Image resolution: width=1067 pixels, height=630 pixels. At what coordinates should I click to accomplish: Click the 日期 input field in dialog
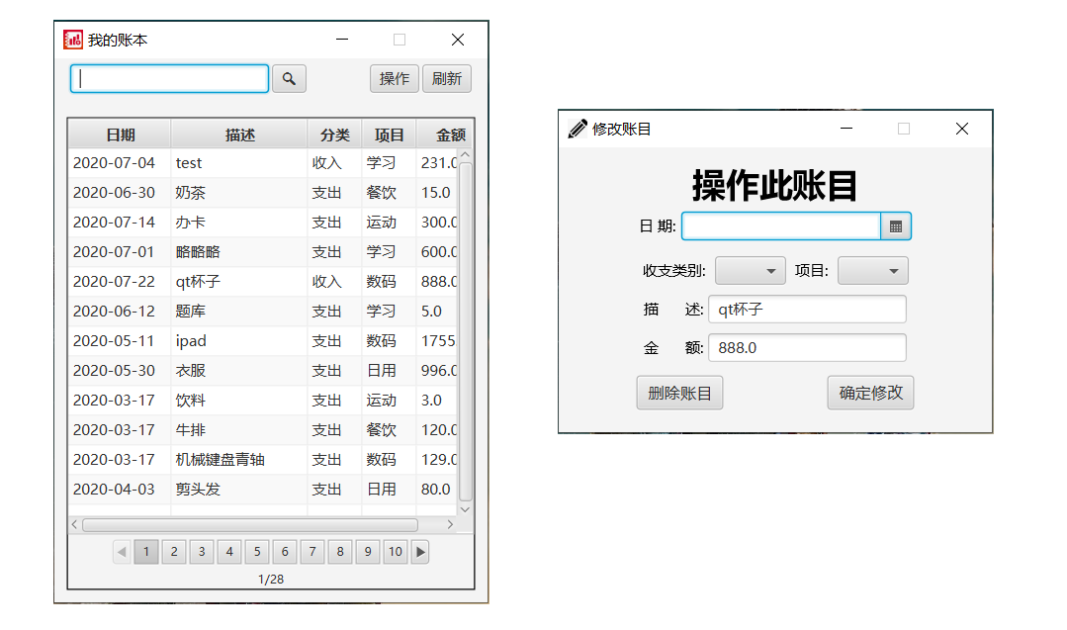tap(781, 226)
